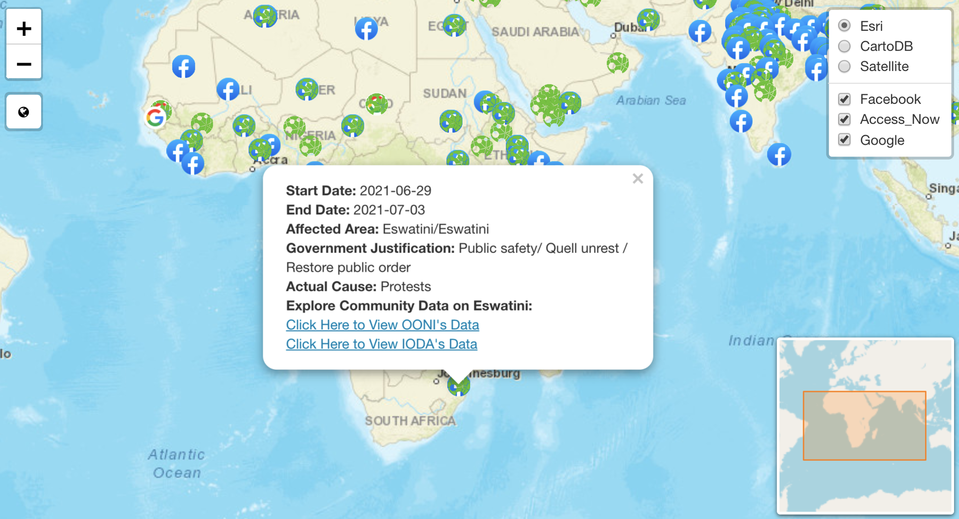
Task: Click the Access Now marker over Oman
Action: click(x=618, y=63)
